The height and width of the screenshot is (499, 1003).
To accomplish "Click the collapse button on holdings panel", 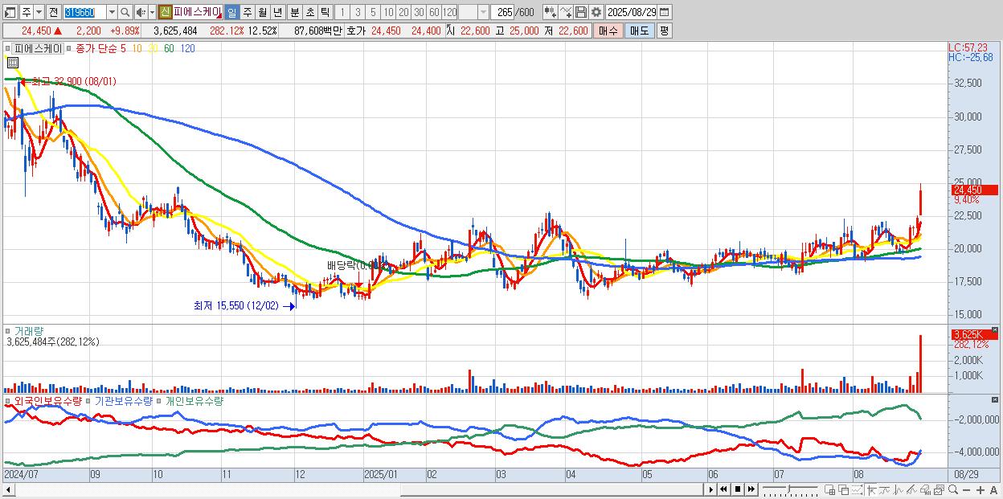I will (995, 399).
